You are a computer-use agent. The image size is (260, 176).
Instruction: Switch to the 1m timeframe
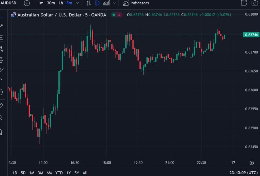click(x=41, y=3)
